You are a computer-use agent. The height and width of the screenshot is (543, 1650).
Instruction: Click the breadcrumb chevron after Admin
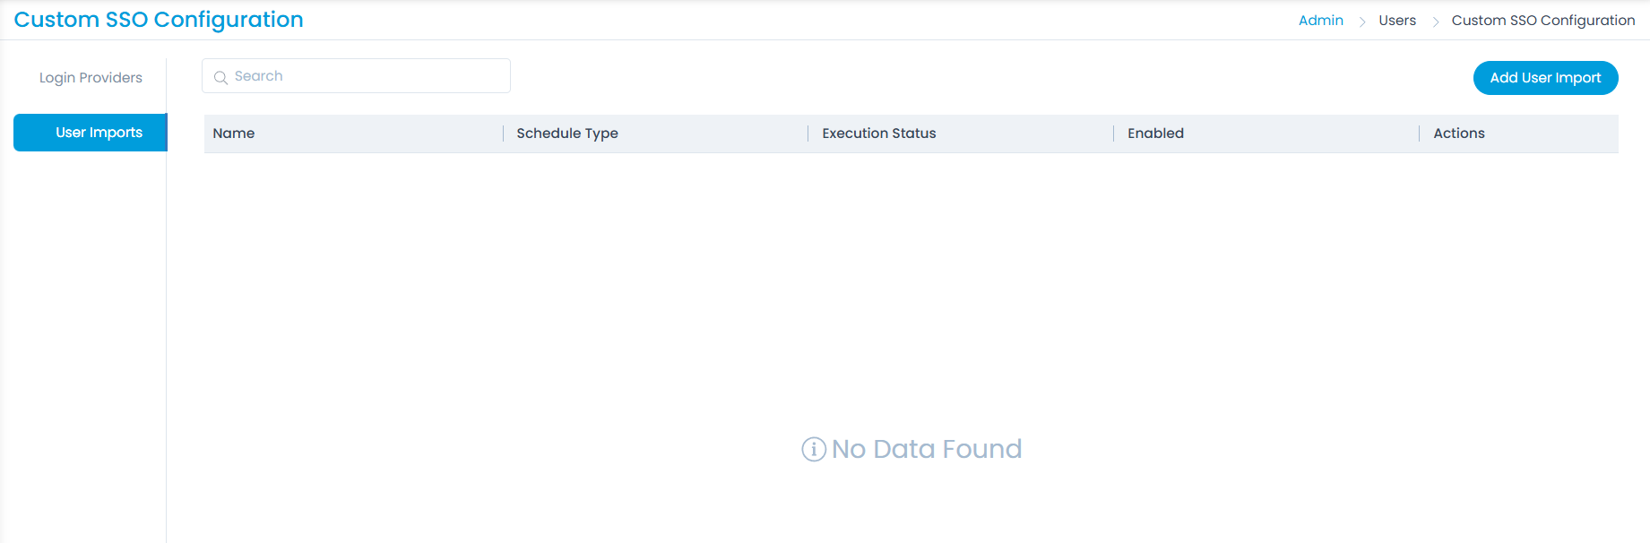[x=1361, y=22]
